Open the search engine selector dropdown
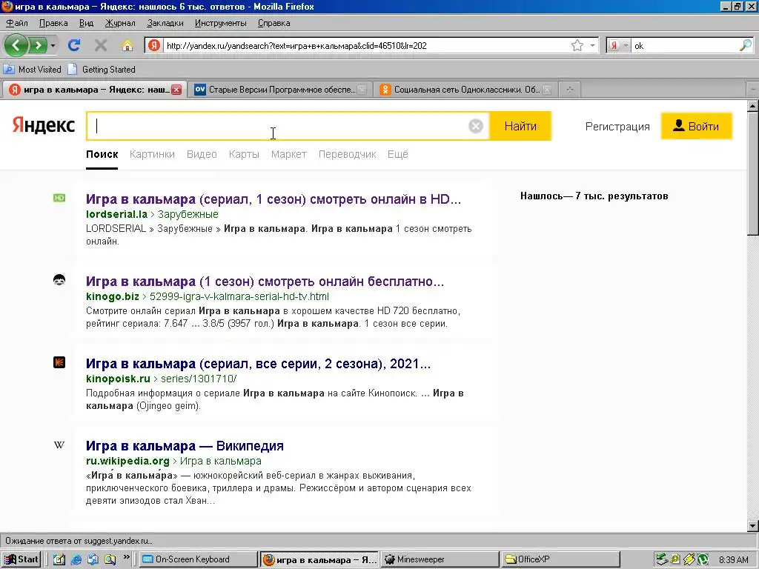Viewport: 759px width, 569px height. click(619, 45)
